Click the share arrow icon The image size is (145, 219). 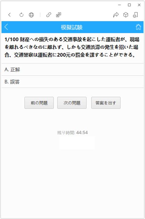click(x=116, y=15)
